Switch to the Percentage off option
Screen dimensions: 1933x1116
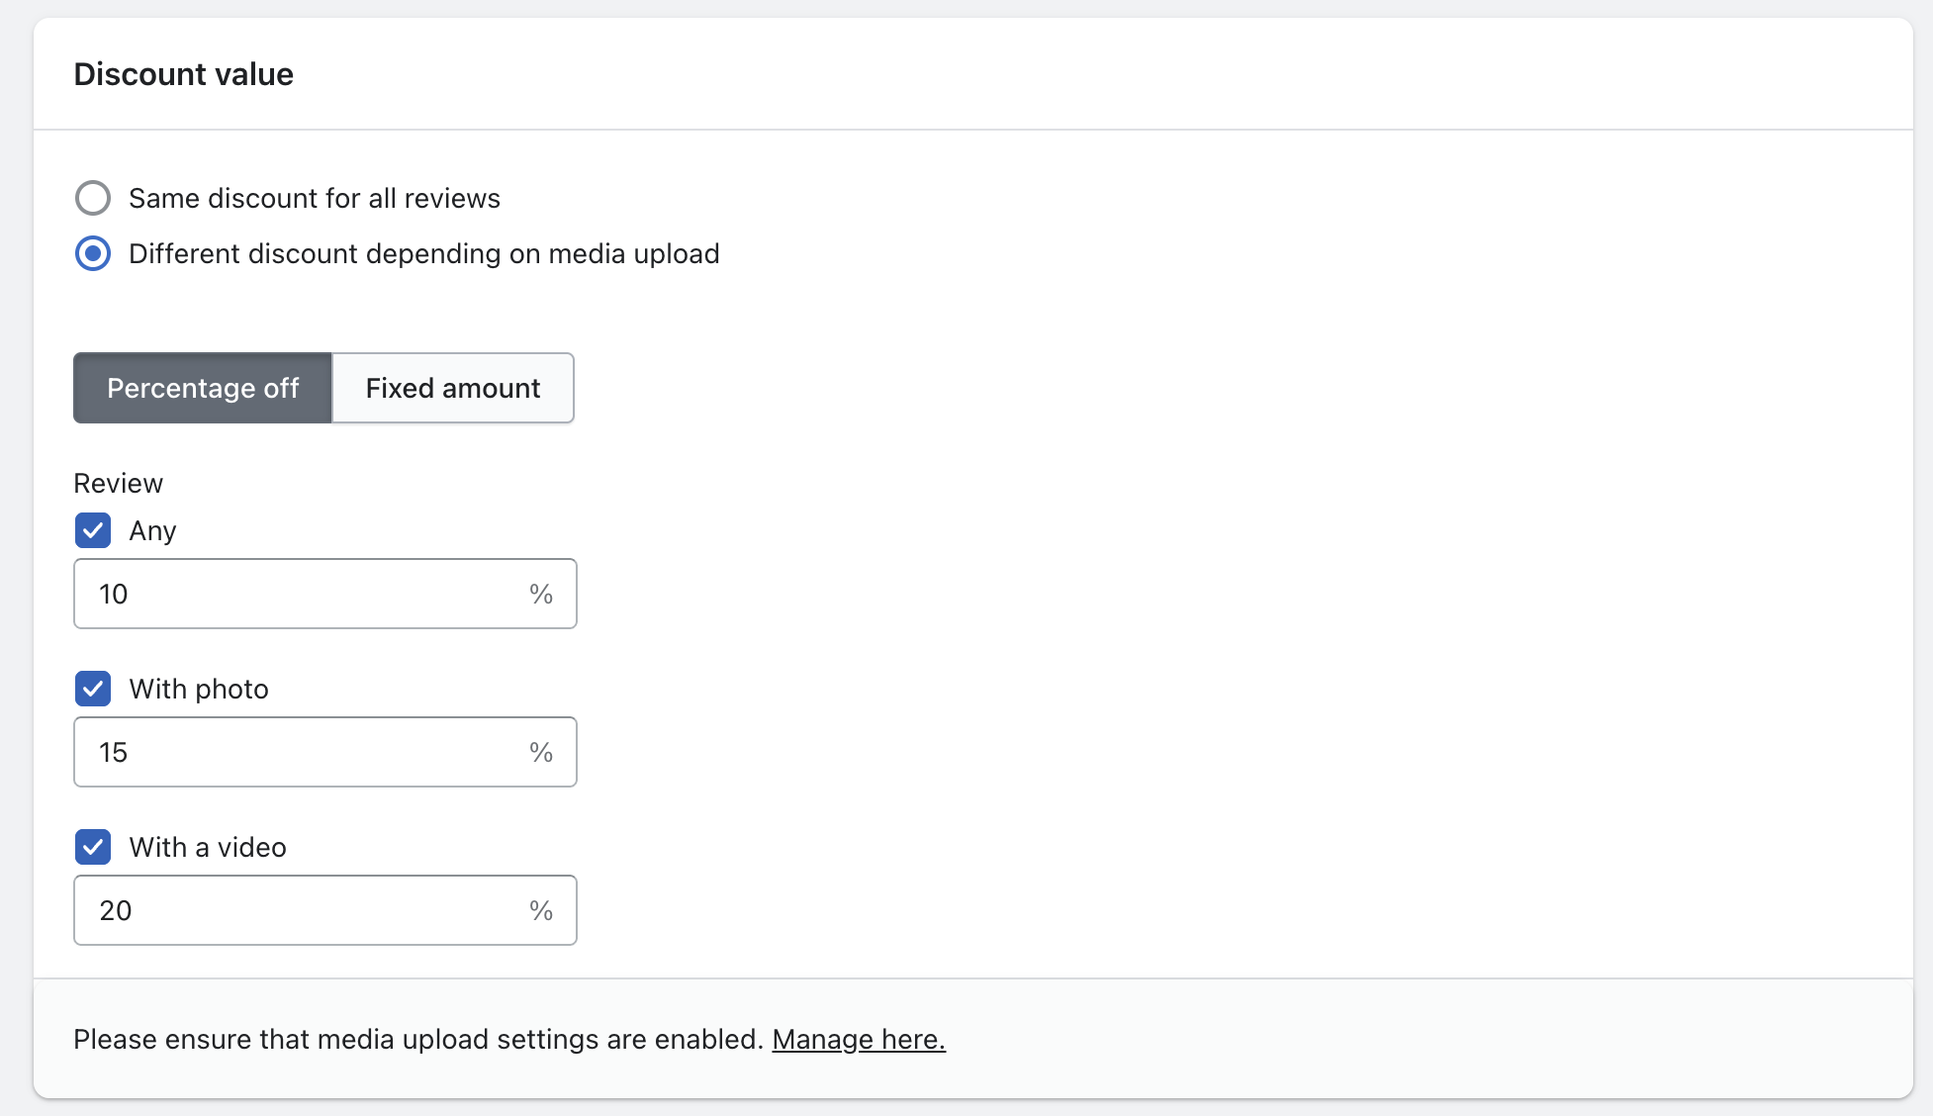click(x=203, y=388)
